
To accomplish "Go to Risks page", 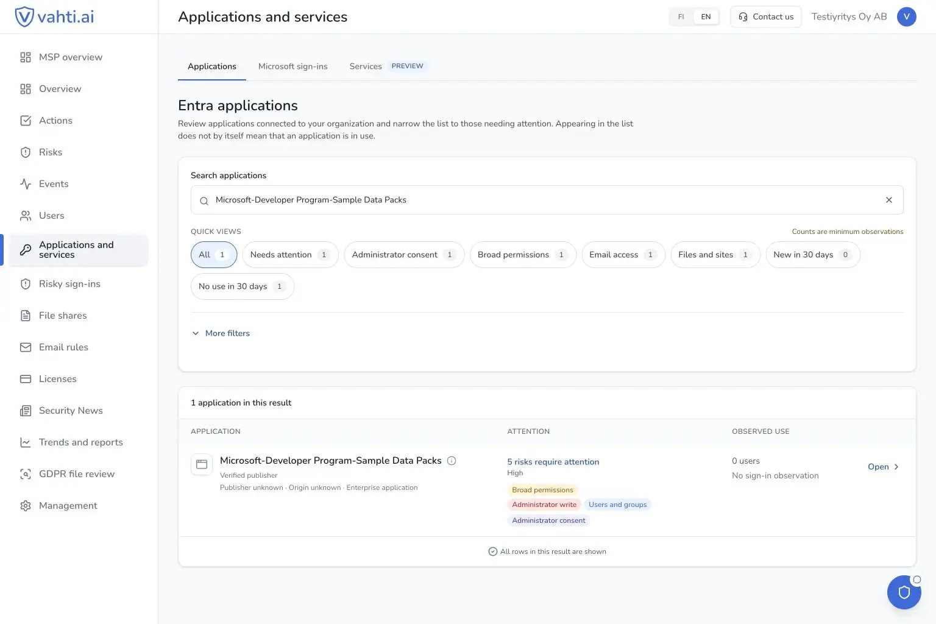I will point(78,152).
